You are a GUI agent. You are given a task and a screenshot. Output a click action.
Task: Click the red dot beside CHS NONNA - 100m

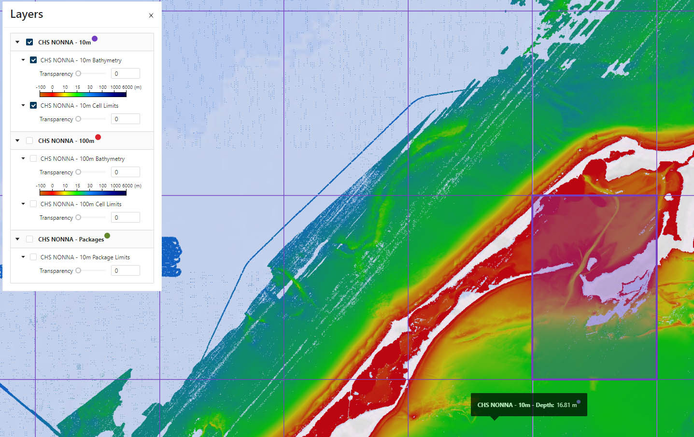coord(98,137)
